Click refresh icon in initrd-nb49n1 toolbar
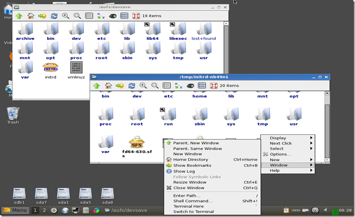Viewport: 355px width, 217px height. click(x=131, y=86)
